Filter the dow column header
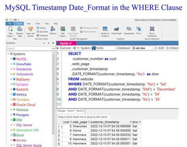 coord(140,122)
